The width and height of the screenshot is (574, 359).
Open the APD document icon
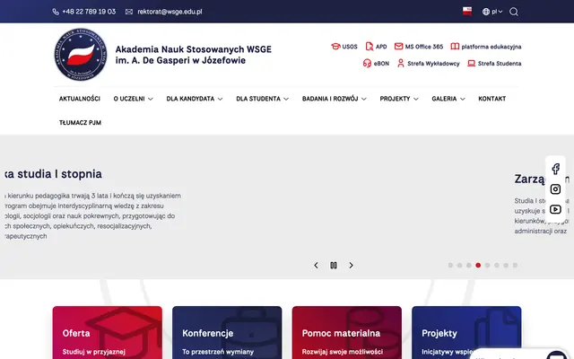click(x=370, y=47)
